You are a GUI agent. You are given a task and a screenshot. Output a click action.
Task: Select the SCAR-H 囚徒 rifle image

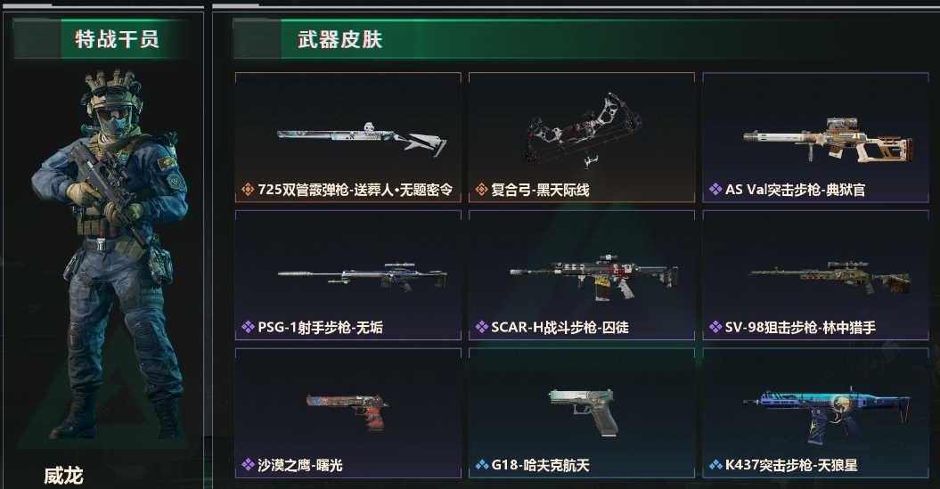(x=594, y=278)
